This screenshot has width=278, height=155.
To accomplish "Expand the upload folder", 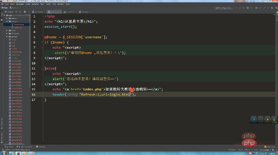I will 7,37.
